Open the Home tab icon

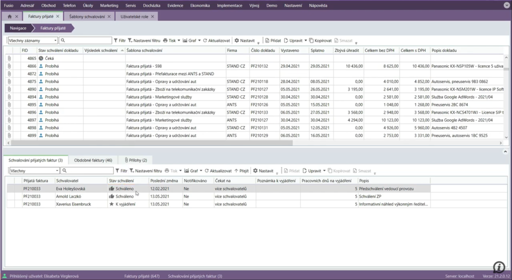(9, 16)
